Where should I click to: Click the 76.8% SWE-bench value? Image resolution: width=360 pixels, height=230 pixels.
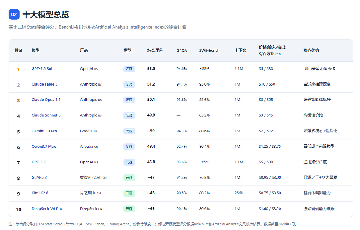pos(204,178)
